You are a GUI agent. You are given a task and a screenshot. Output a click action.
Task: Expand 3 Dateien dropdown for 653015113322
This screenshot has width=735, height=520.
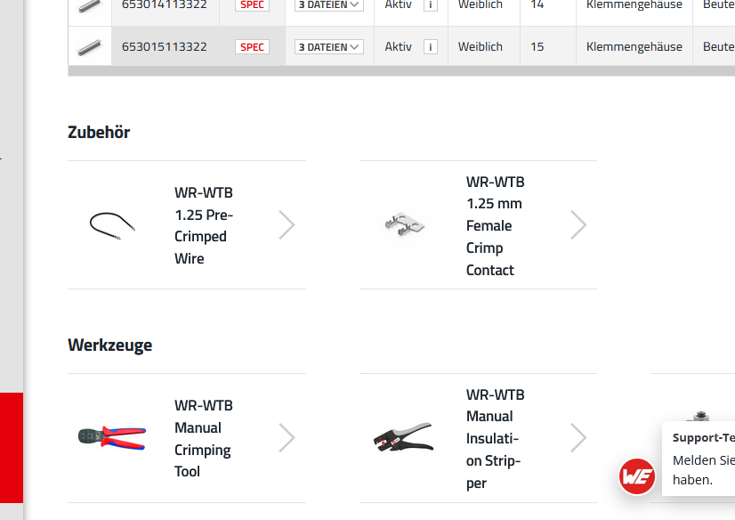point(329,47)
